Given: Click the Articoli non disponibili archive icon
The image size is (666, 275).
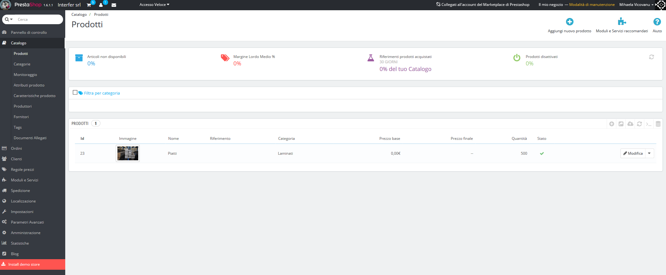Looking at the screenshot, I should tap(79, 58).
